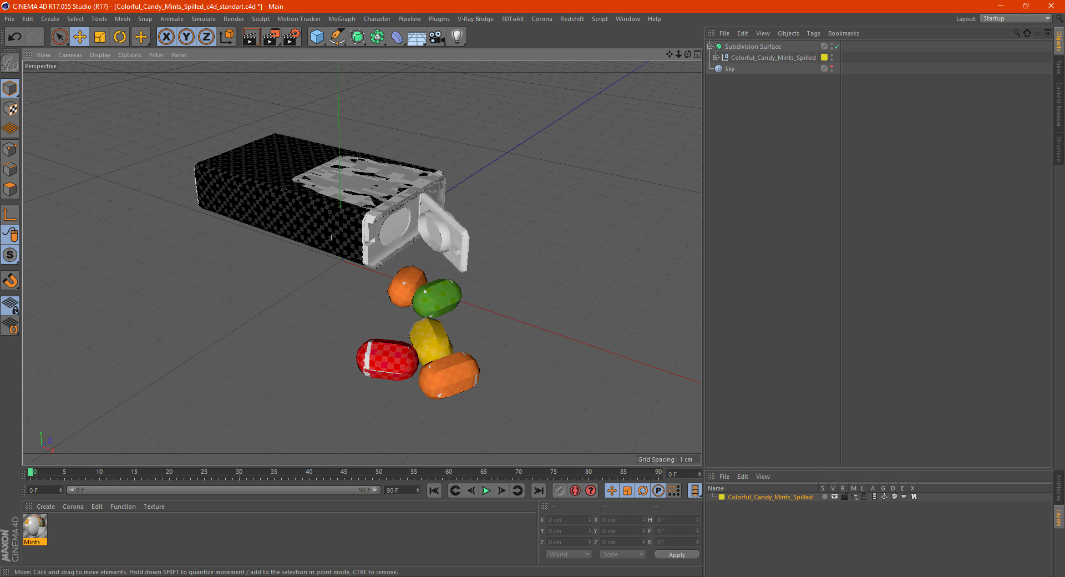
Task: Open the Sculpt menu
Action: coord(260,19)
